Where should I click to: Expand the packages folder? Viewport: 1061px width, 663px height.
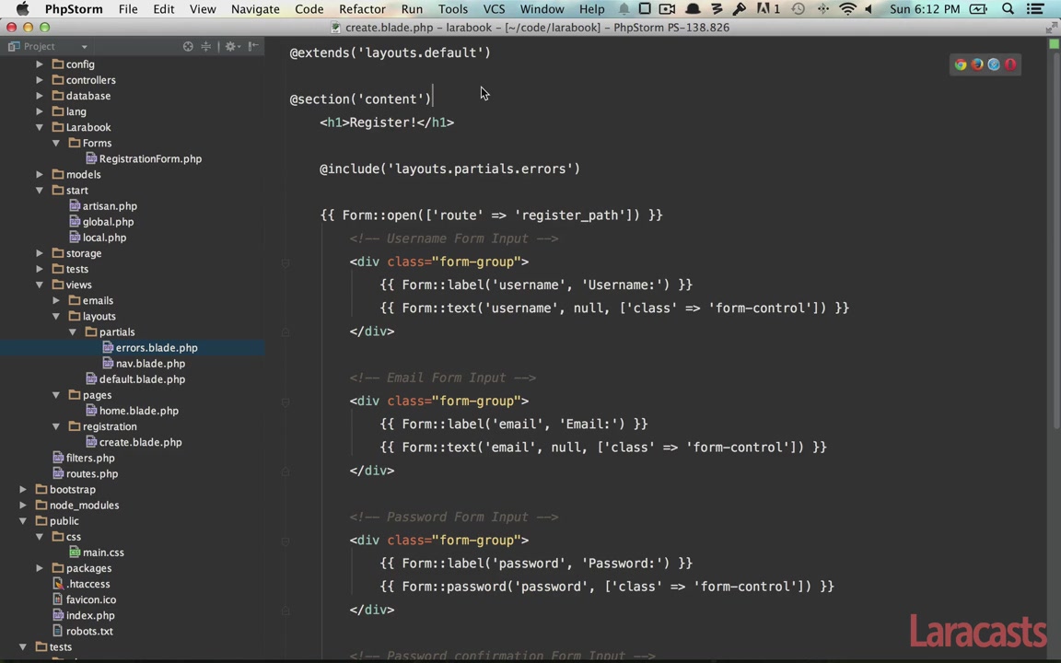click(40, 568)
